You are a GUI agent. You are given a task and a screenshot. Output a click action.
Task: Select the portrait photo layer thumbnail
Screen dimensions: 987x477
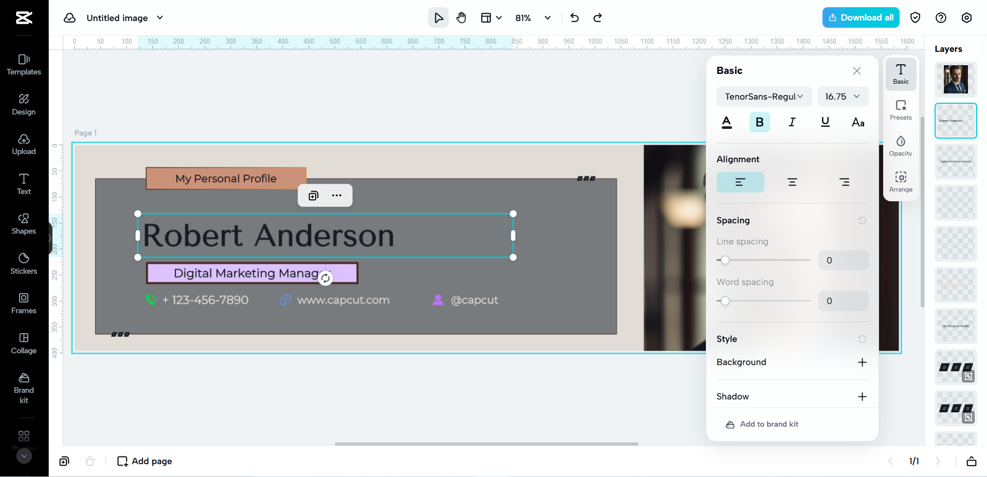click(x=955, y=80)
